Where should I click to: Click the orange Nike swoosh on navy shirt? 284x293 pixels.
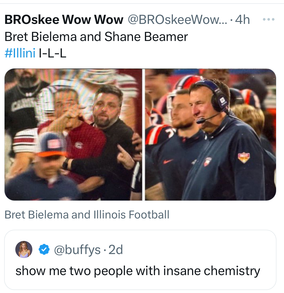168,162
